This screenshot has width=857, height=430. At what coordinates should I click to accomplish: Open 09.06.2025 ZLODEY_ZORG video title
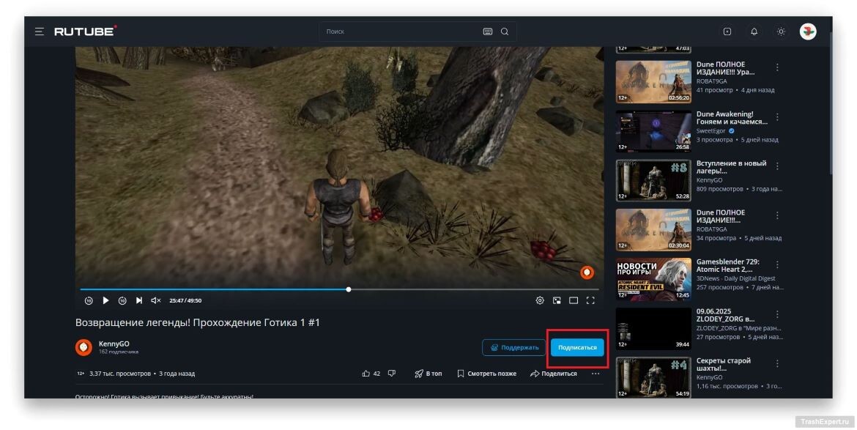click(725, 315)
